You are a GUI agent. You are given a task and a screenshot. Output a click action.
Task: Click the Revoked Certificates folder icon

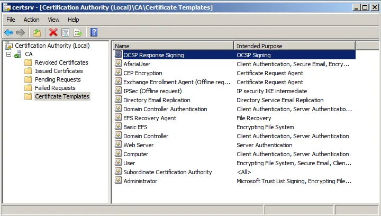tap(28, 62)
